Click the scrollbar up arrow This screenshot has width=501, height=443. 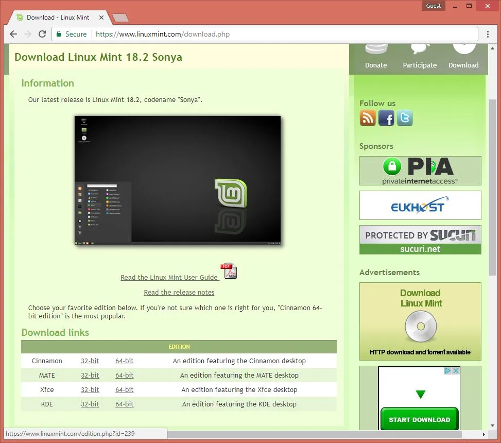point(492,48)
